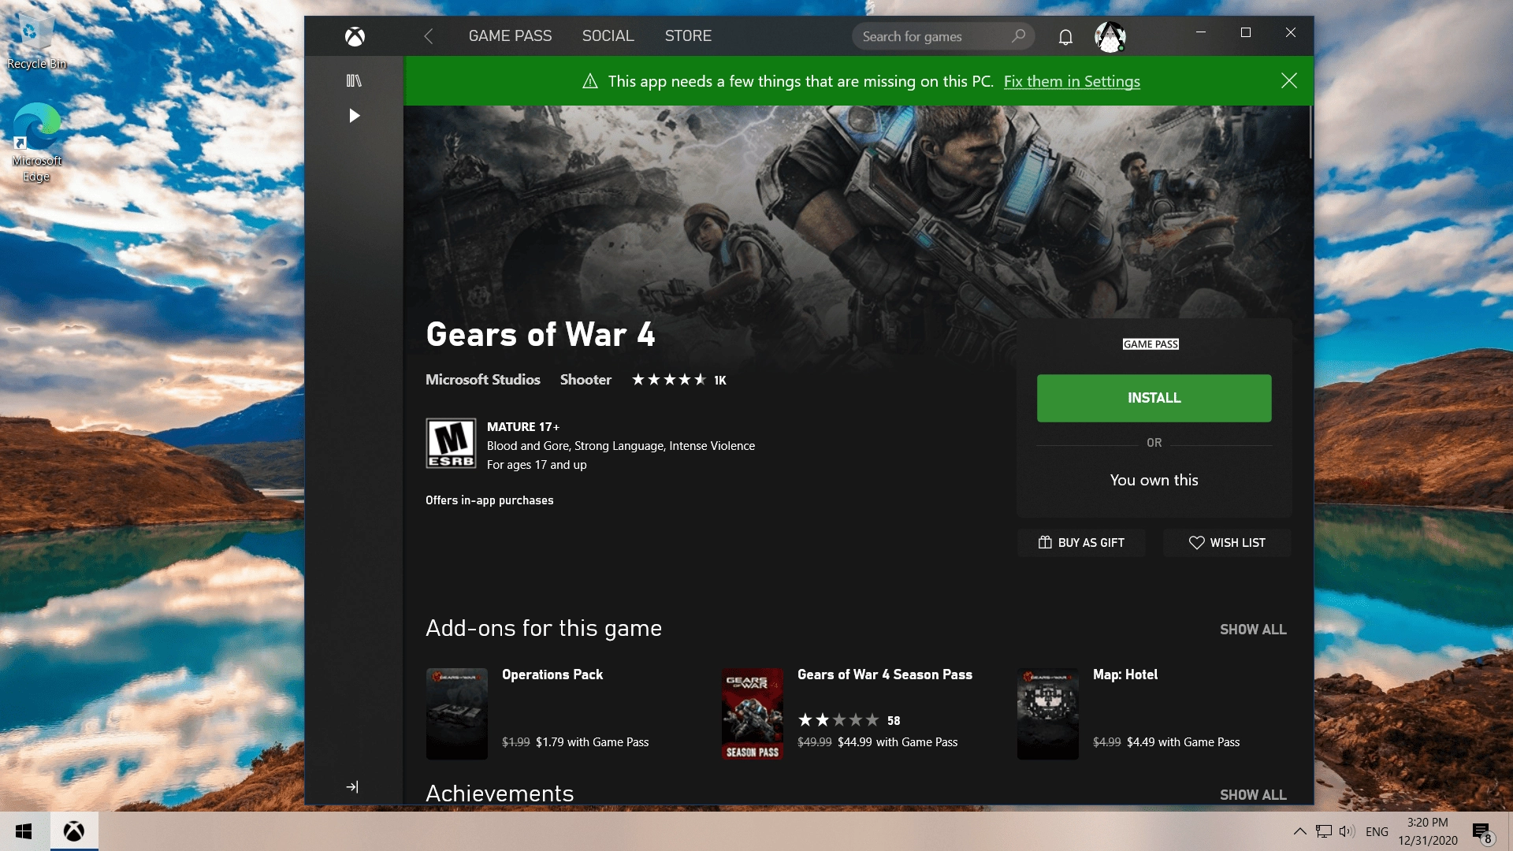Screen dimensions: 1513x851
Task: Click the network tray icon
Action: point(1324,831)
